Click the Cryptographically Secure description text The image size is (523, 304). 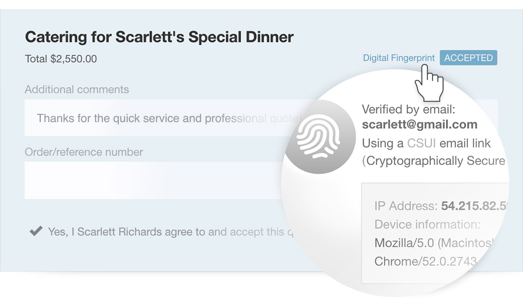[434, 161]
